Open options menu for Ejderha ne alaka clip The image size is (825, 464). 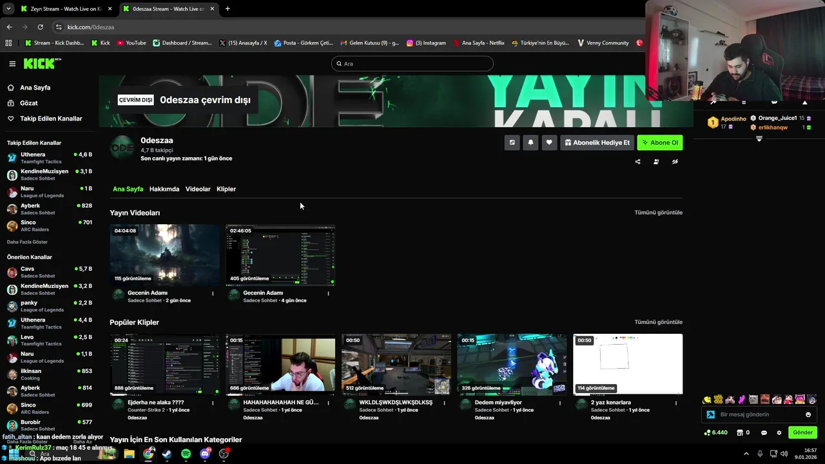pyautogui.click(x=213, y=403)
